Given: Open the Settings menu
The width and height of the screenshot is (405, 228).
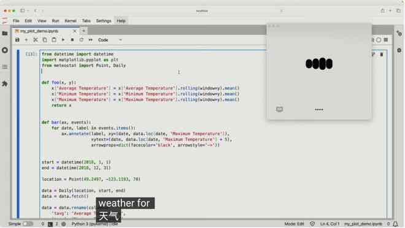Looking at the screenshot, I should pyautogui.click(x=104, y=21).
